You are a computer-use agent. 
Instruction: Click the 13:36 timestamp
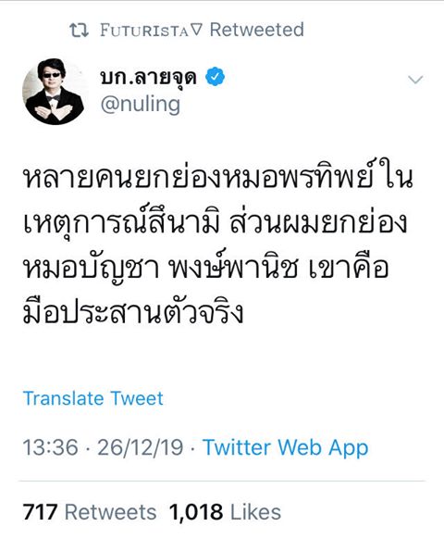[51, 448]
